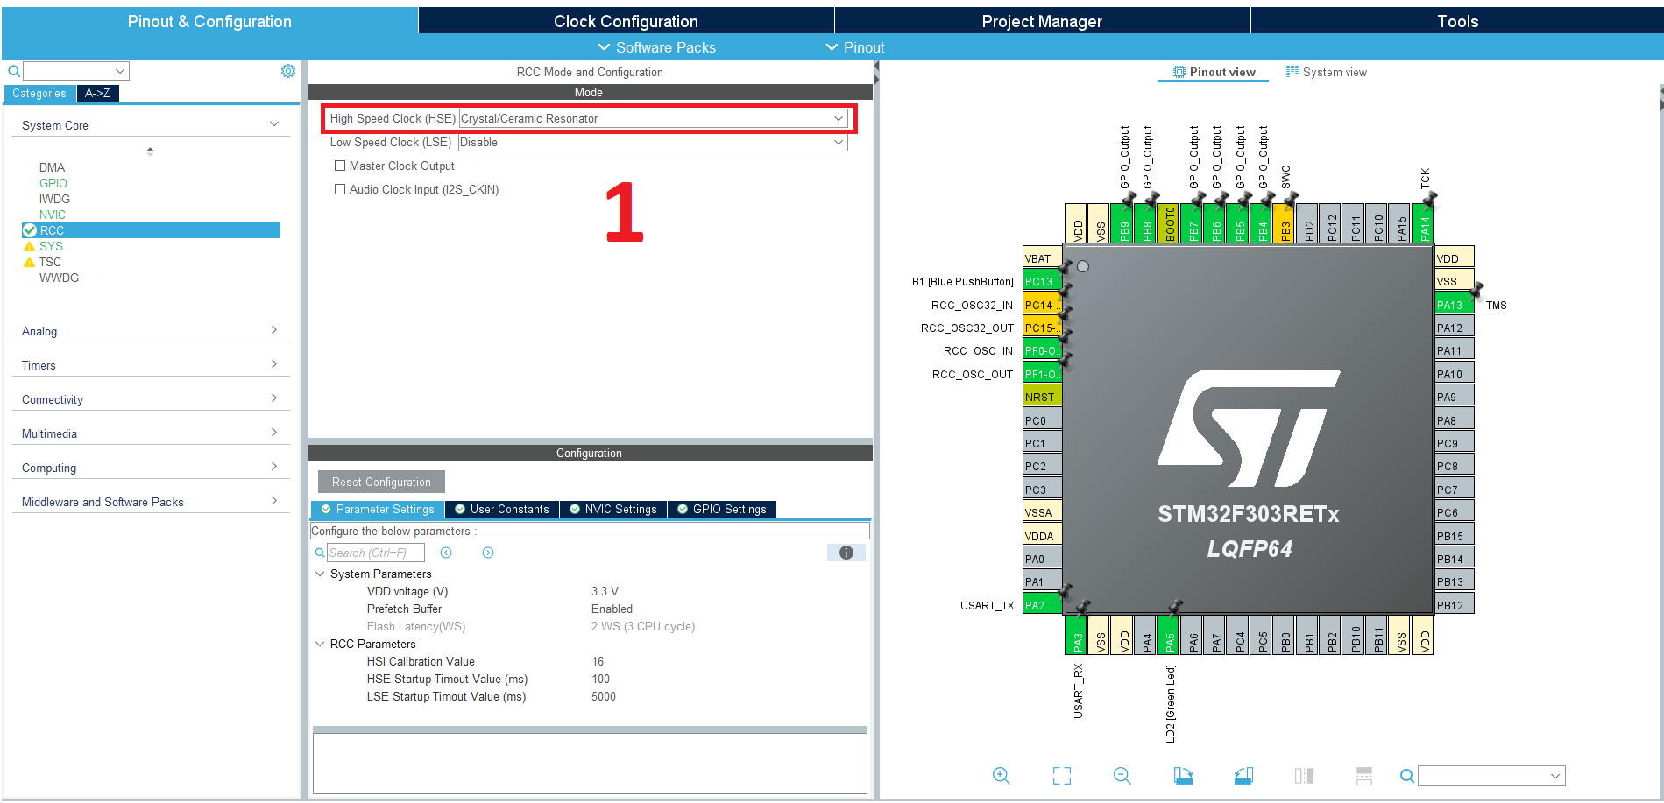Image resolution: width=1664 pixels, height=803 pixels.
Task: Enable the Master Clock Output checkbox
Action: click(340, 166)
